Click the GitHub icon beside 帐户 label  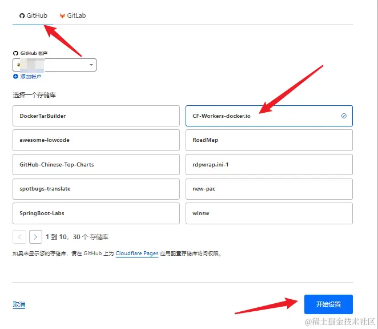(x=15, y=53)
